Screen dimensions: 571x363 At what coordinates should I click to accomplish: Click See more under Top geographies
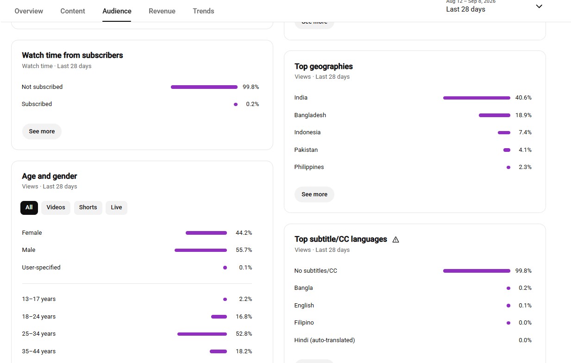(314, 194)
